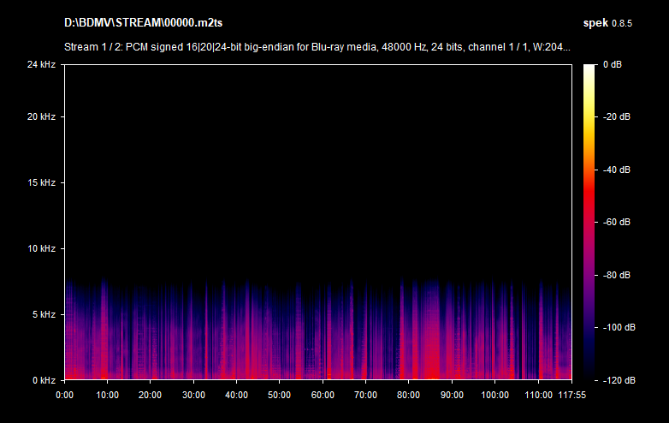This screenshot has height=423, width=669.
Task: Click the 0:00 start time marker
Action: [64, 395]
